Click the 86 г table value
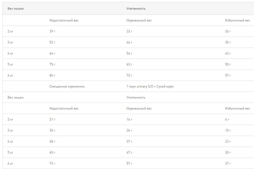 52,75
